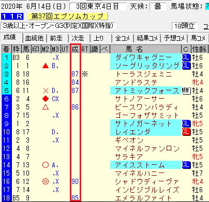Viewport: 209px width, 202px height.
Task: Click the 第37回エプソムカップ race title
Action: tap(68, 17)
